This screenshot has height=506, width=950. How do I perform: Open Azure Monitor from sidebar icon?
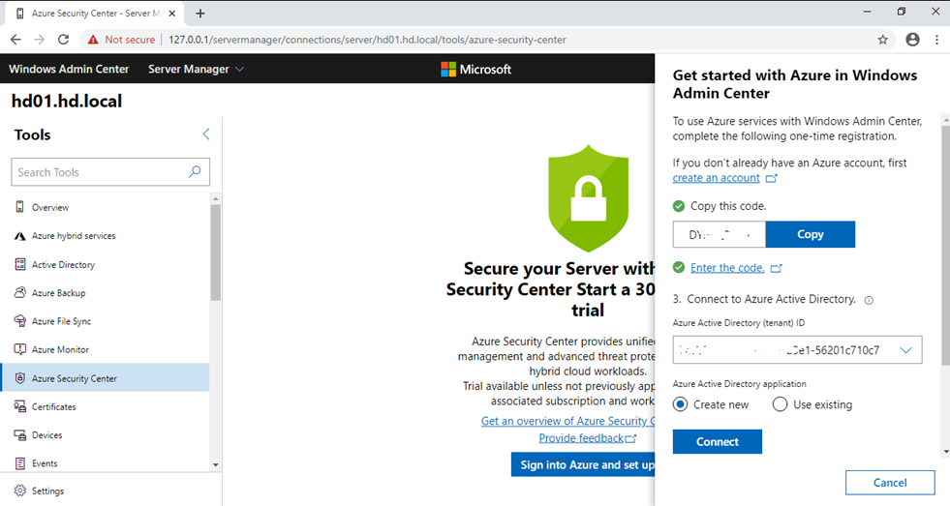[20, 349]
